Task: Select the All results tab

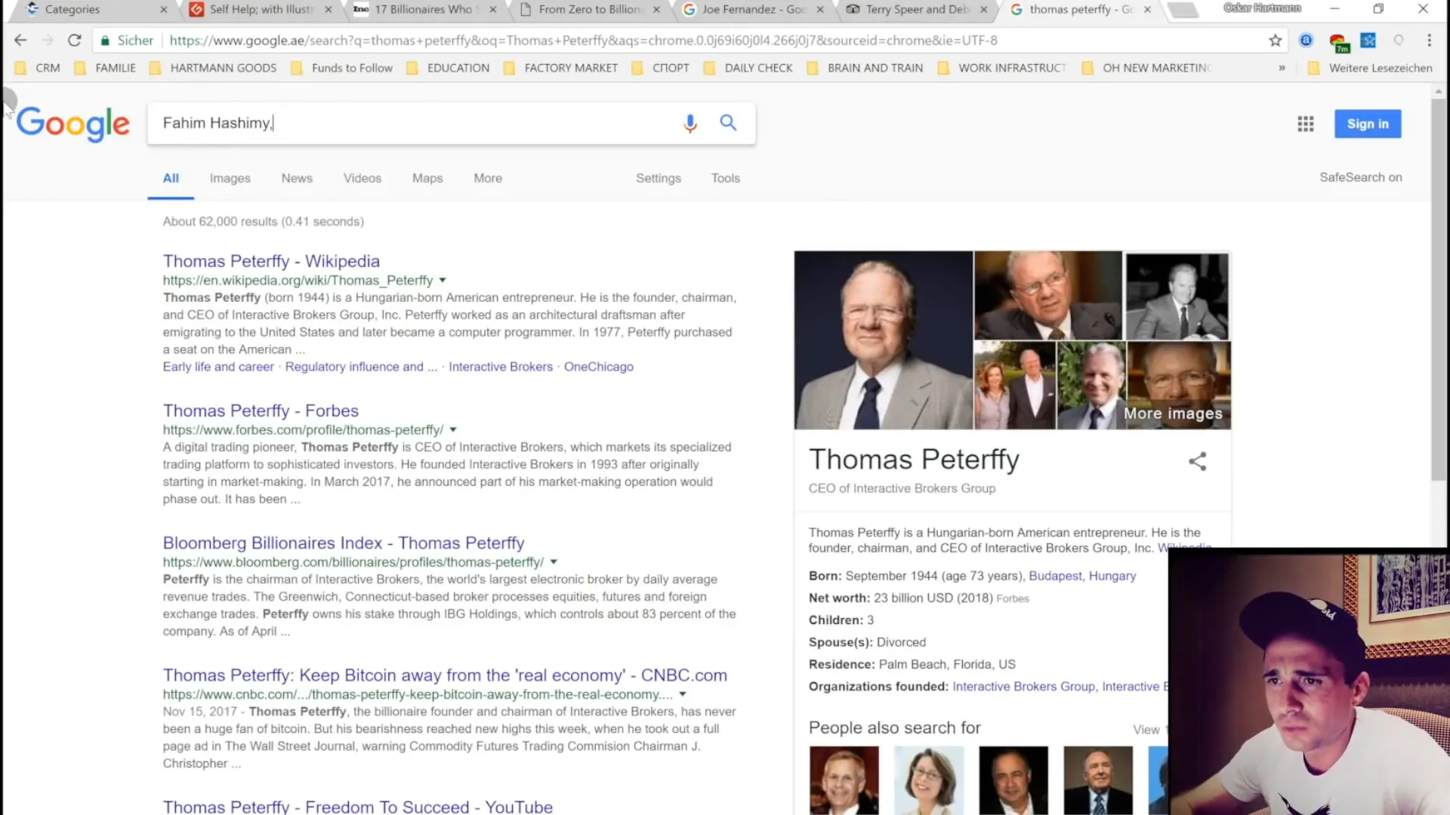Action: [171, 178]
